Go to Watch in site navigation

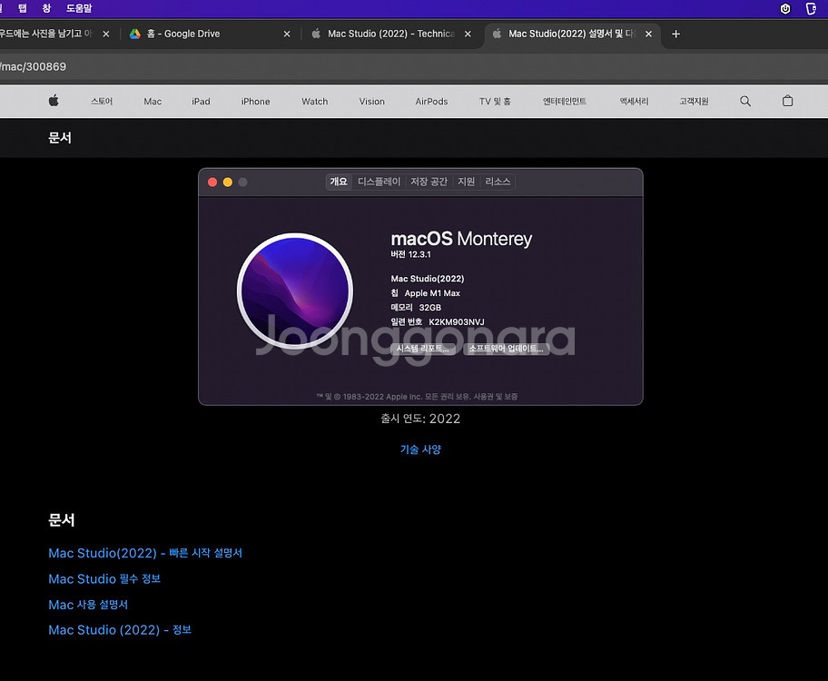[x=315, y=102]
